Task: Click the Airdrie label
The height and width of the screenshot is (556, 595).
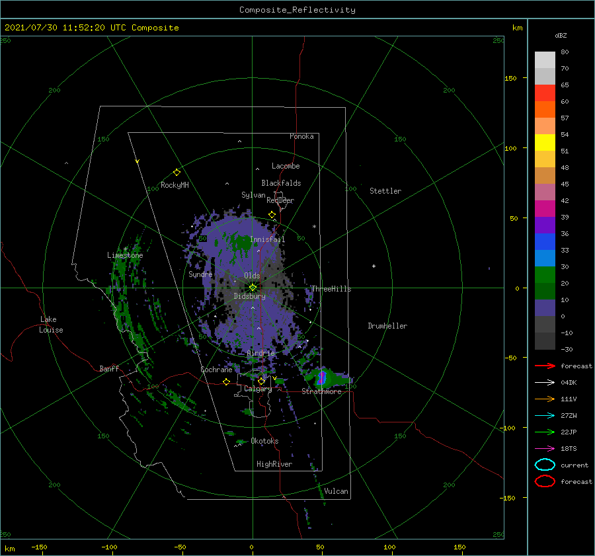Action: tap(260, 353)
